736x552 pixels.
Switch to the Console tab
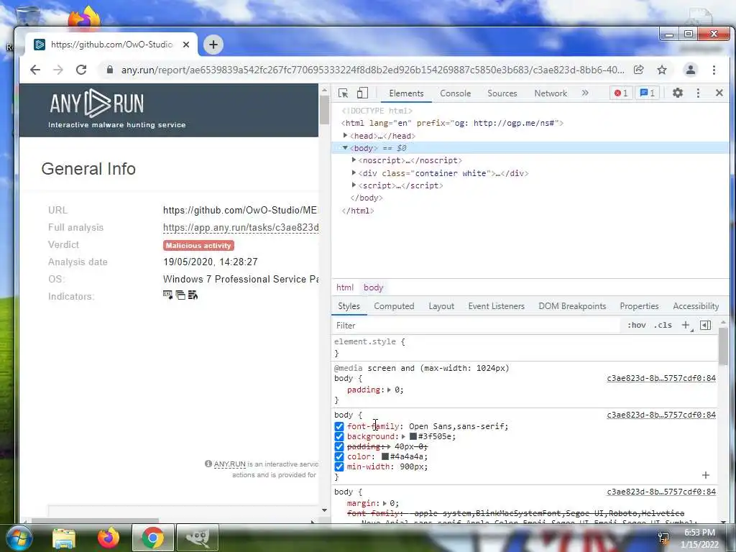coord(455,93)
